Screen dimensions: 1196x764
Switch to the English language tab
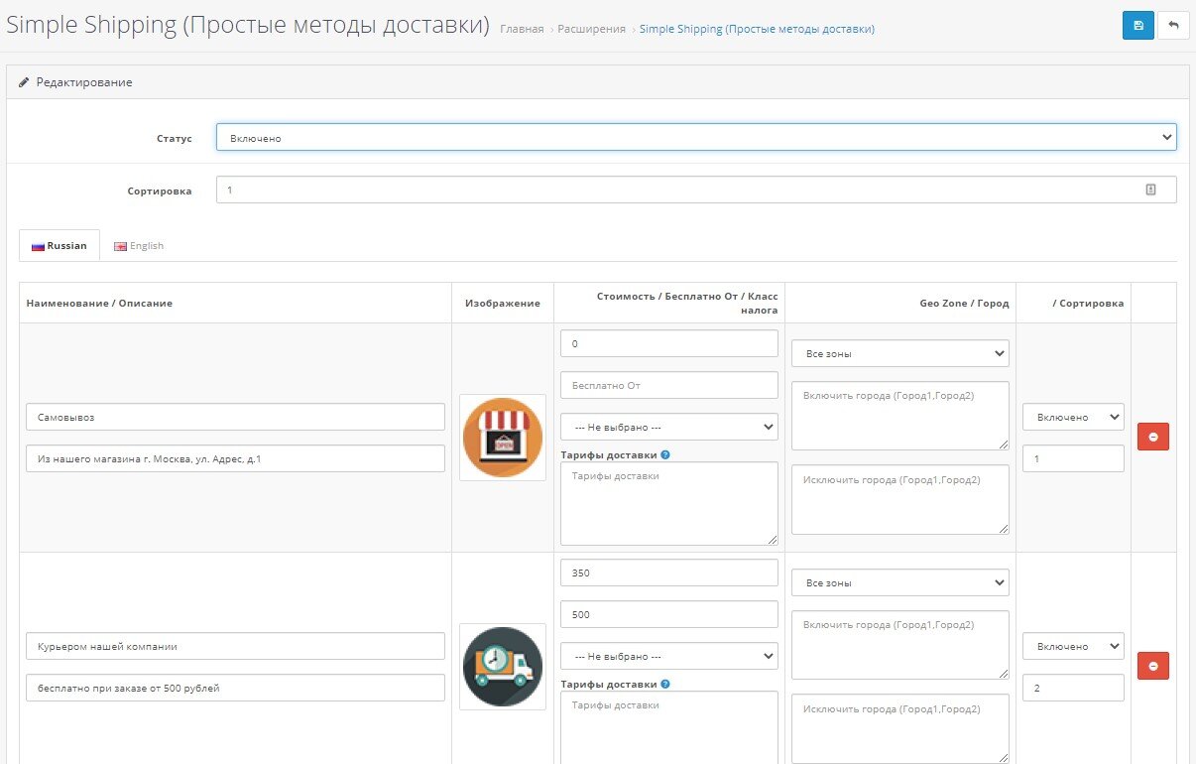click(x=139, y=245)
